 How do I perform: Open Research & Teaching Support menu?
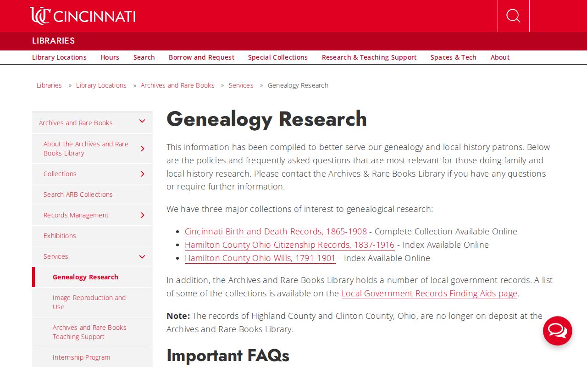(x=369, y=57)
